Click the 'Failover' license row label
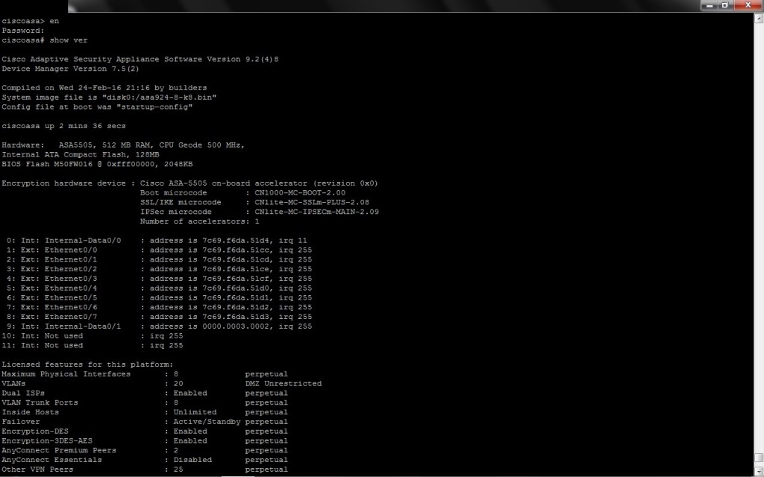764x477 pixels. tap(20, 422)
